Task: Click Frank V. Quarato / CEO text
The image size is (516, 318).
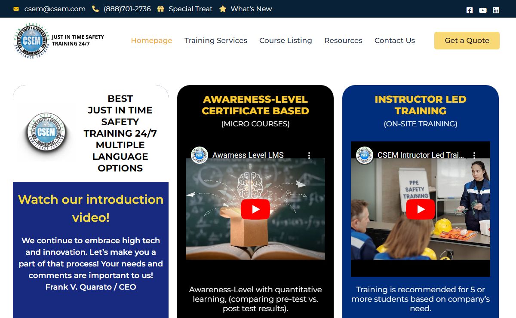Action: 91,287
